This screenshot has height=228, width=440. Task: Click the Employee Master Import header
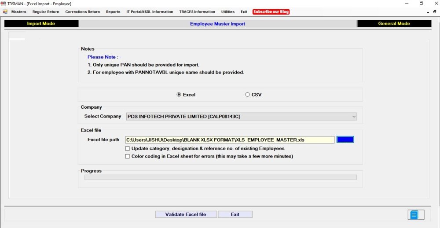[x=217, y=24]
